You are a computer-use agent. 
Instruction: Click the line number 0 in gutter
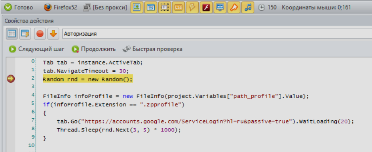(x=33, y=61)
